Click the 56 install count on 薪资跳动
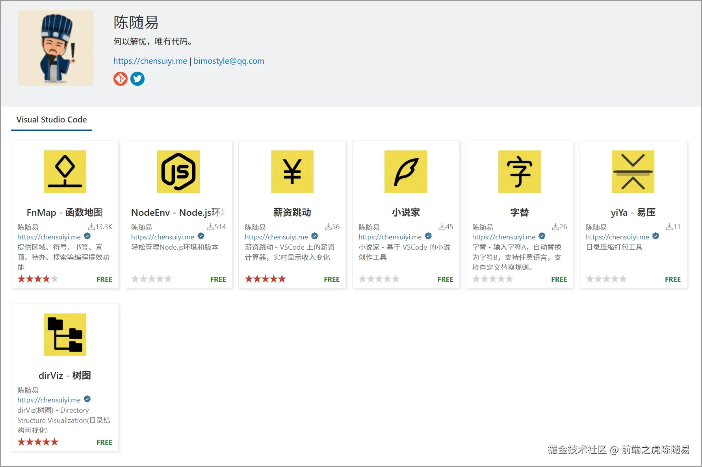Image resolution: width=702 pixels, height=467 pixels. (x=332, y=227)
